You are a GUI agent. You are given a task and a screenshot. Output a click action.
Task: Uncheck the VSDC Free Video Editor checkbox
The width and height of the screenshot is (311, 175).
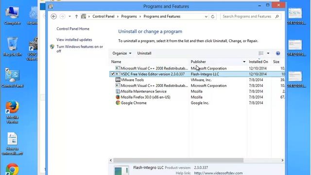coord(113,74)
